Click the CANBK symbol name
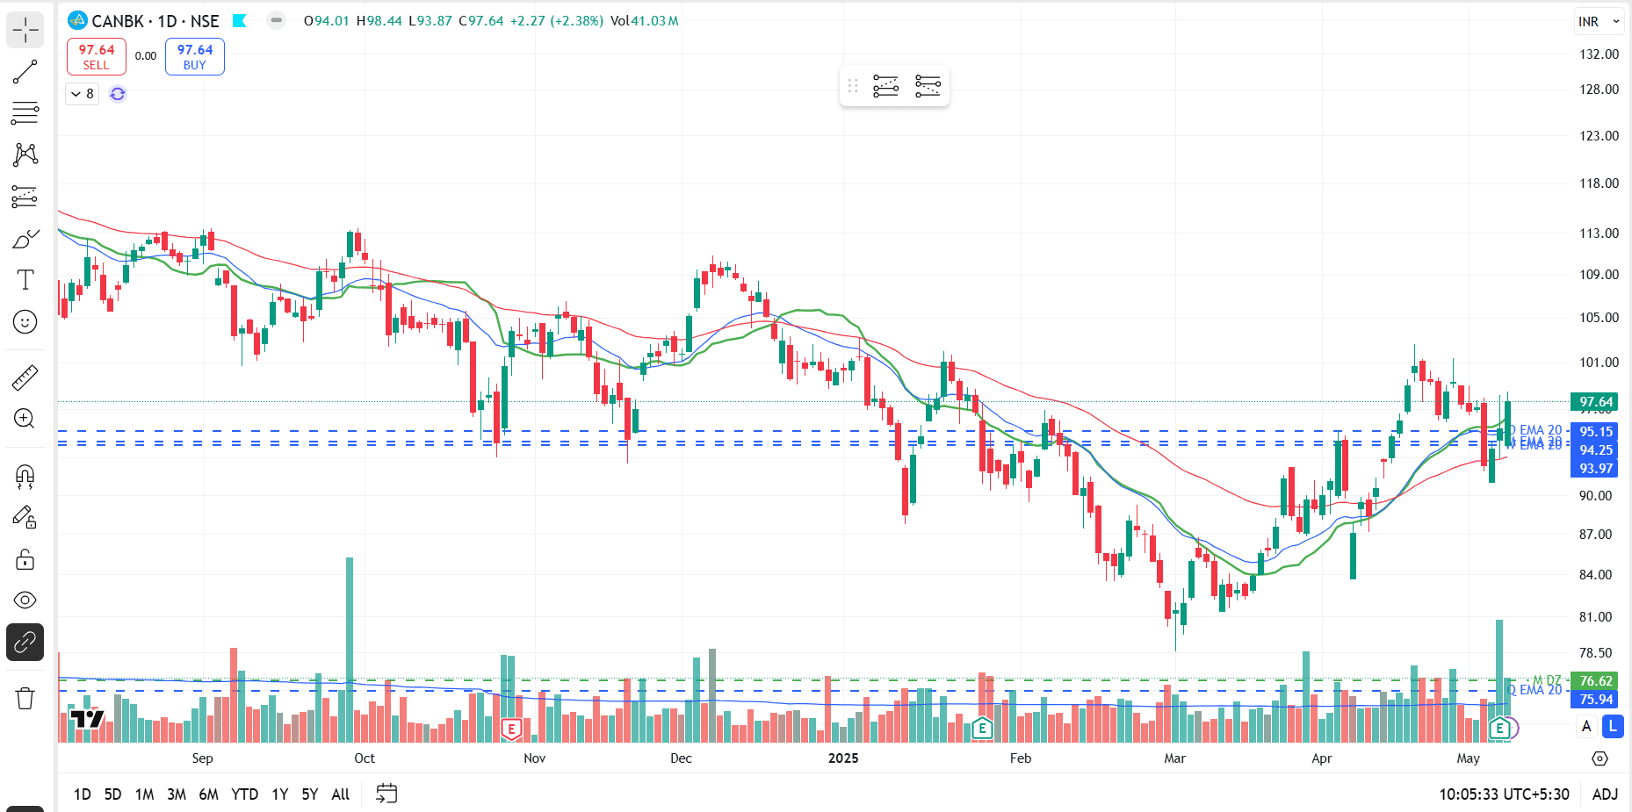Viewport: 1632px width, 812px height. 118,21
